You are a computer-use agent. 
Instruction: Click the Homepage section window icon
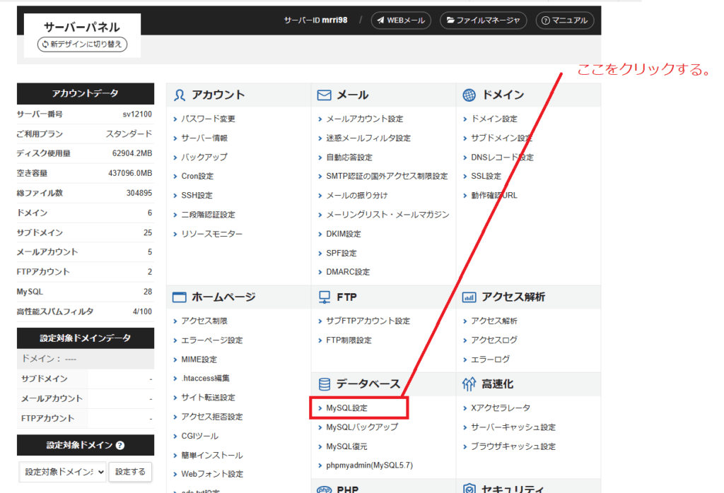click(180, 297)
